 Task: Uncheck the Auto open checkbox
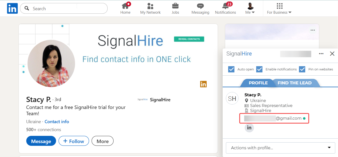[231, 69]
